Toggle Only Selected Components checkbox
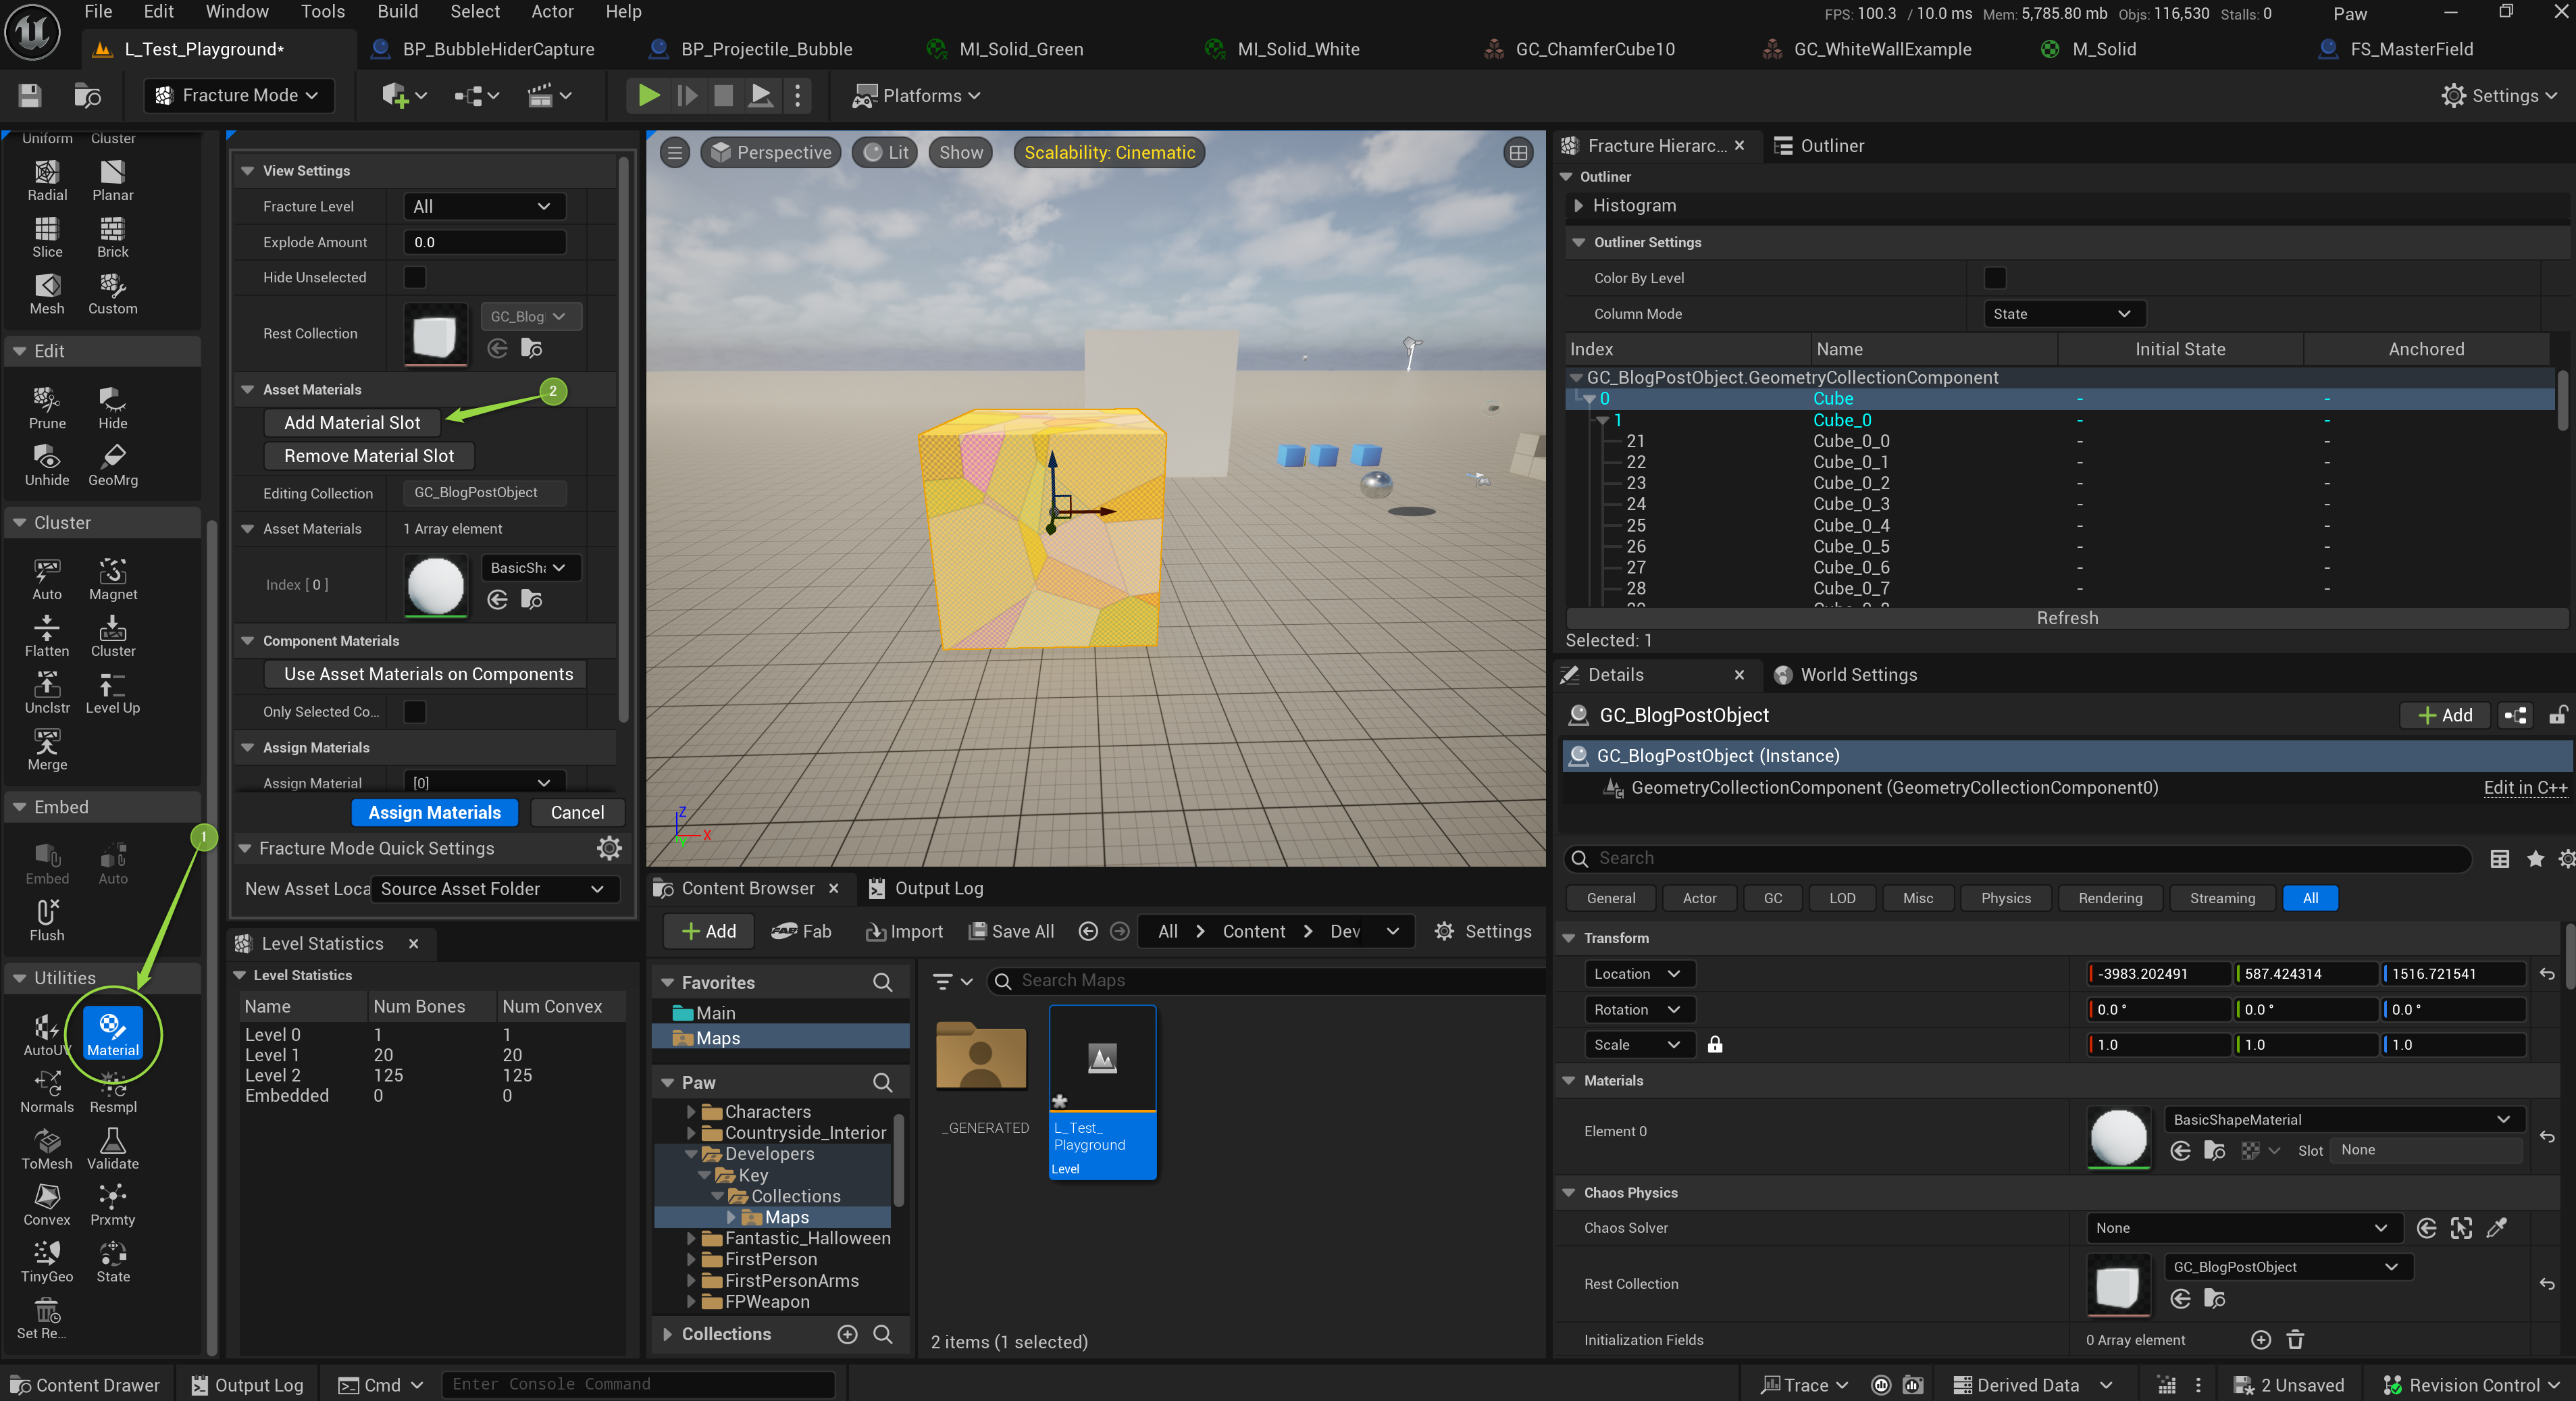The height and width of the screenshot is (1401, 2576). tap(414, 711)
